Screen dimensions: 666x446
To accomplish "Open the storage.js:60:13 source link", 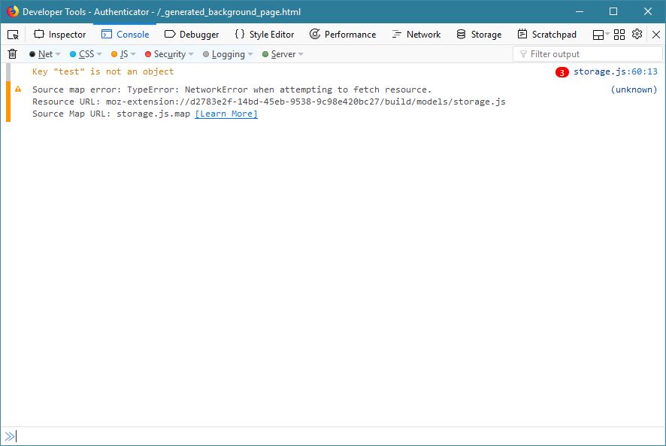I will click(x=616, y=72).
